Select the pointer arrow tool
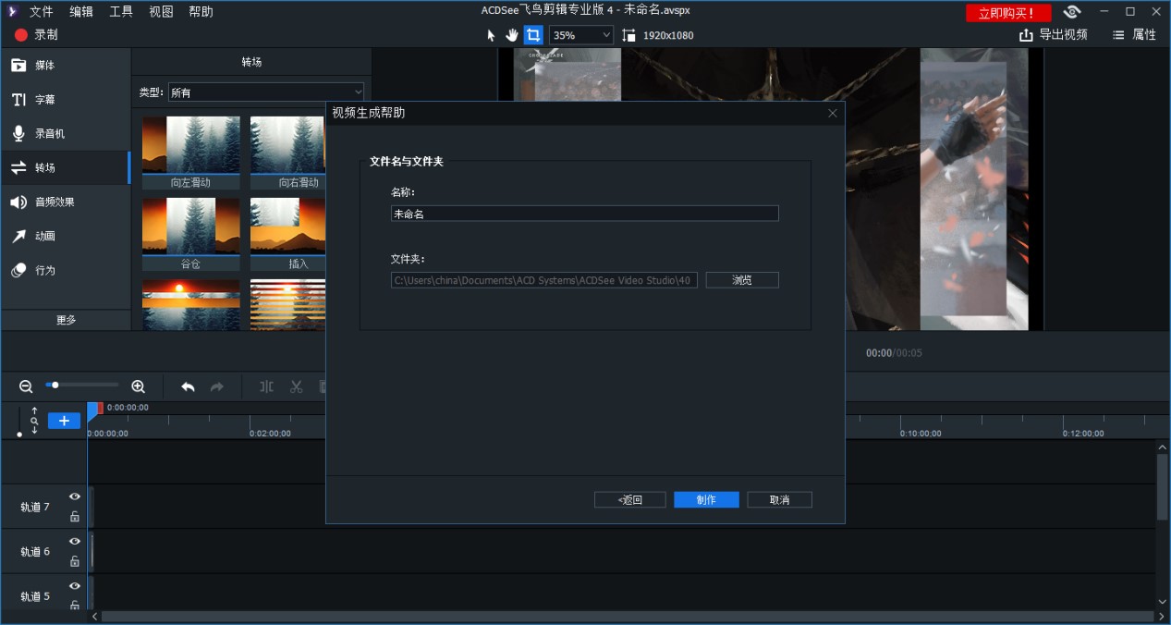 [x=492, y=35]
